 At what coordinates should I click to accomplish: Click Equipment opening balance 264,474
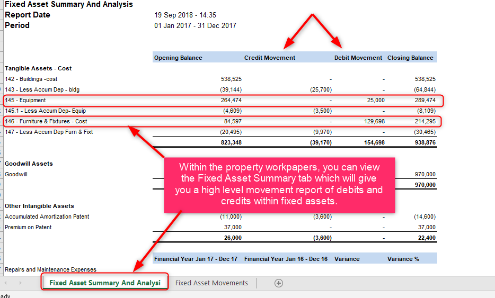(231, 100)
